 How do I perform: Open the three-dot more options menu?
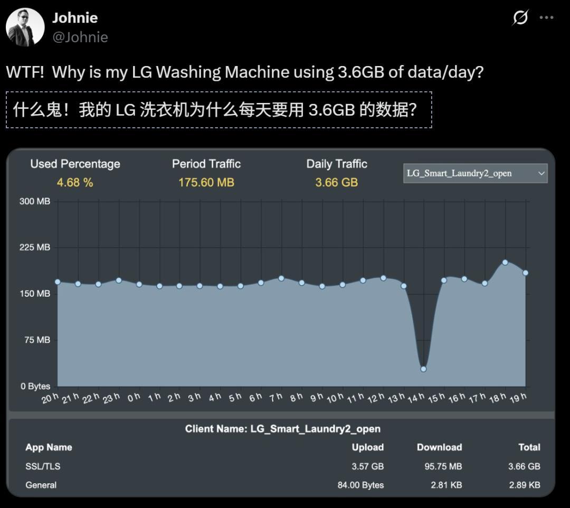(x=546, y=17)
